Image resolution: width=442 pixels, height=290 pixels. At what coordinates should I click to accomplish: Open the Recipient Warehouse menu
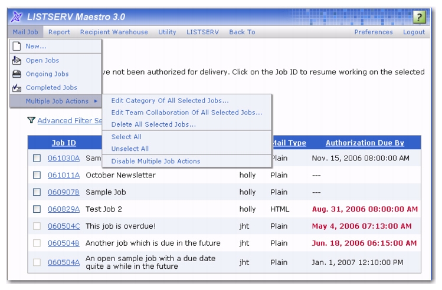(114, 32)
